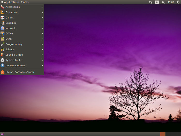Image resolution: width=181 pixels, height=136 pixels.
Task: Open the session gear menu in the top-right corner
Action: tap(178, 2)
